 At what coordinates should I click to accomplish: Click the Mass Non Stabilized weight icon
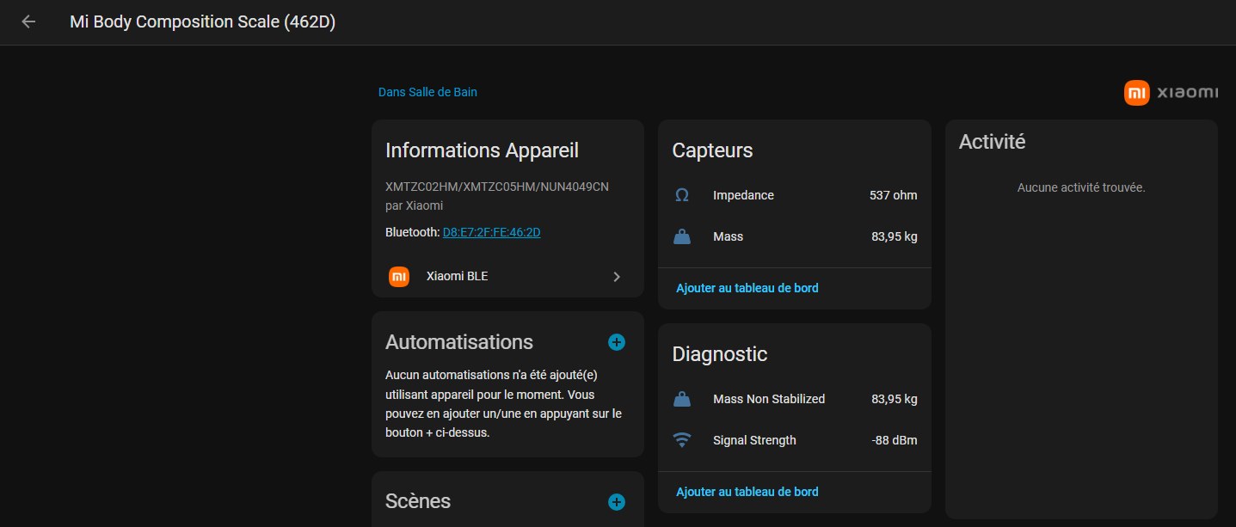tap(682, 400)
